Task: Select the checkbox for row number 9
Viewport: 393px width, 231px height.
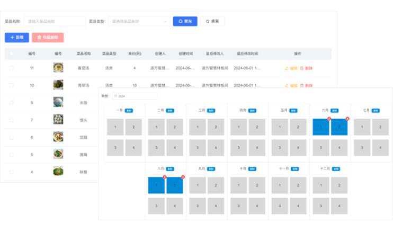Action: (x=12, y=102)
